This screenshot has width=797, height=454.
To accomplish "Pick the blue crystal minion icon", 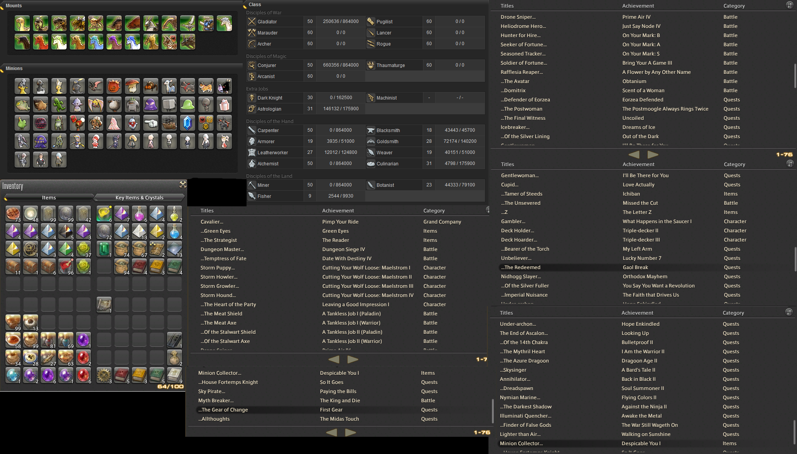I will (188, 123).
